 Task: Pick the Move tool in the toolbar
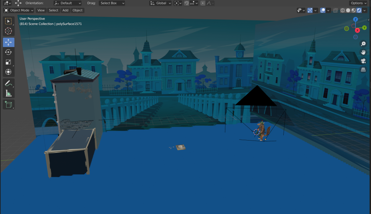pyautogui.click(x=9, y=42)
